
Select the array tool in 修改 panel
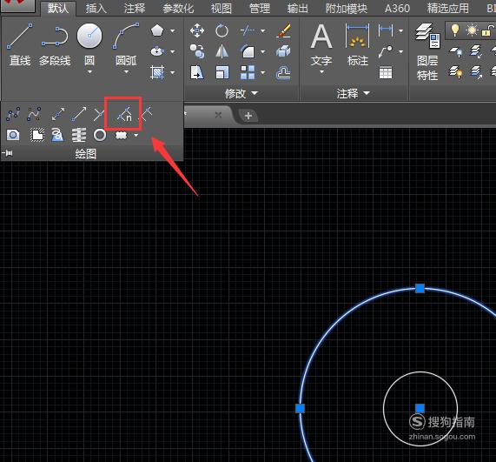248,72
